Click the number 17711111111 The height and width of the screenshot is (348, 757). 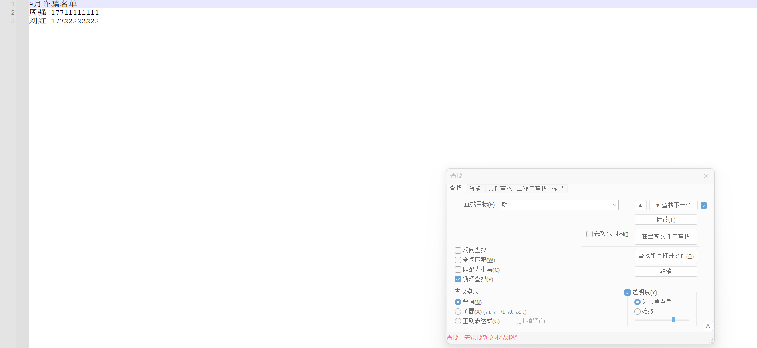pyautogui.click(x=75, y=13)
